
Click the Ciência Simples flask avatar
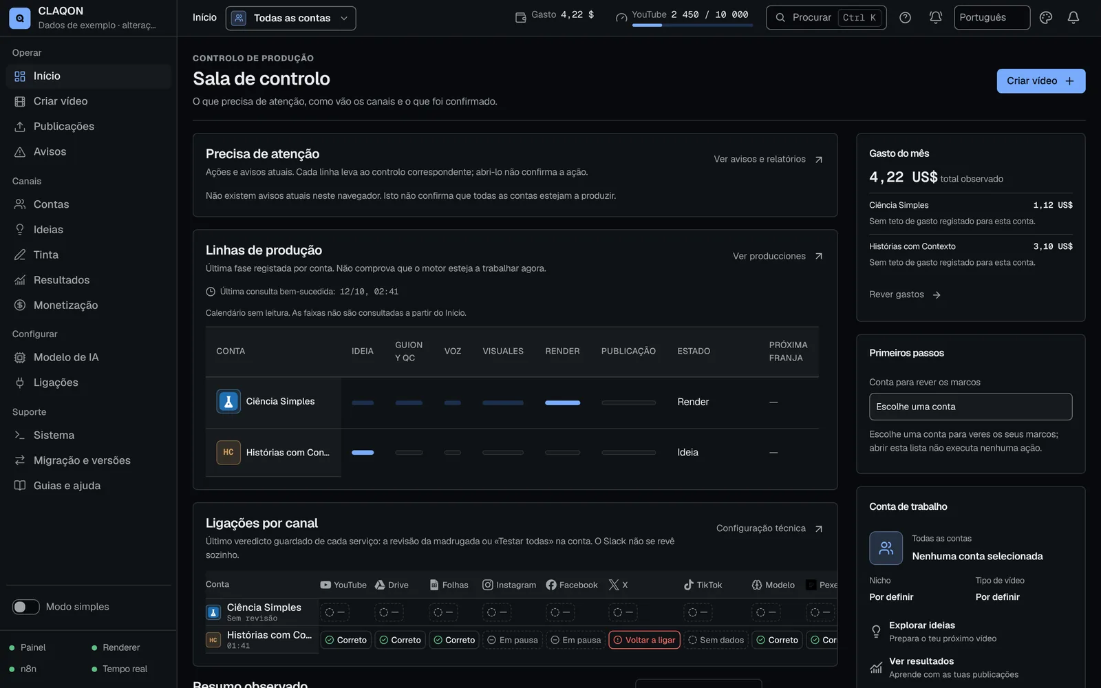228,401
